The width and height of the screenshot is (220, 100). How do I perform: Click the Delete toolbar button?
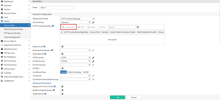coord(91,27)
